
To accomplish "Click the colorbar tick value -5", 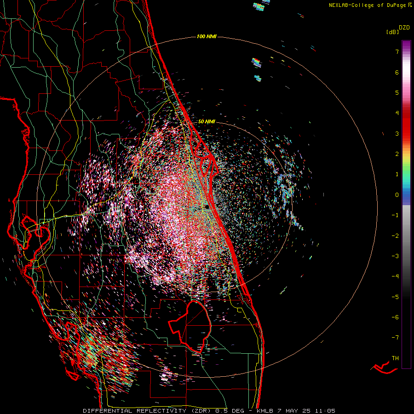I will [395, 297].
